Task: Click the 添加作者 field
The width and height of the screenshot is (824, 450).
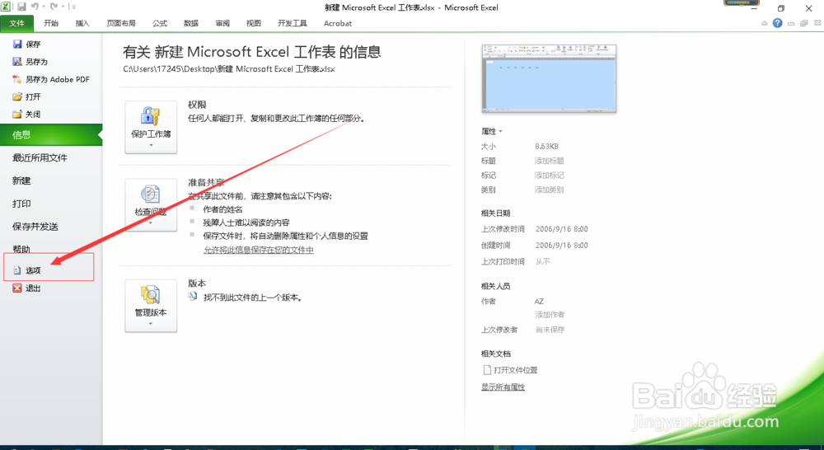Action: pos(550,314)
